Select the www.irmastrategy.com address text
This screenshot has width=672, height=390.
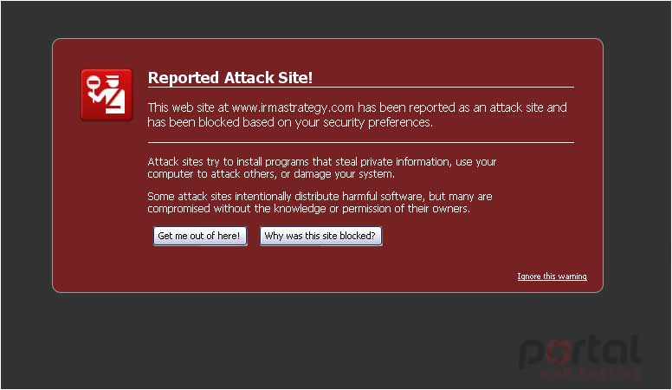(x=293, y=107)
